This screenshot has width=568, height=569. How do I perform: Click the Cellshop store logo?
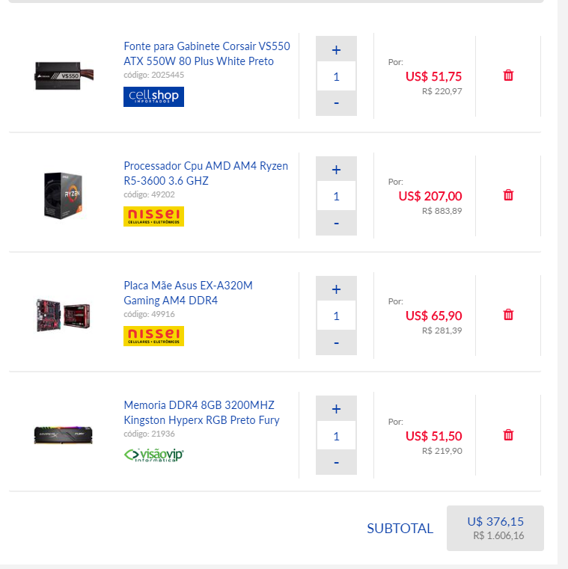pos(153,97)
